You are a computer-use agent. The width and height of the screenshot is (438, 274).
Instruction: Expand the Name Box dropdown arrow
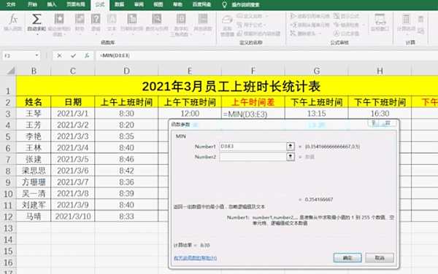(x=36, y=55)
